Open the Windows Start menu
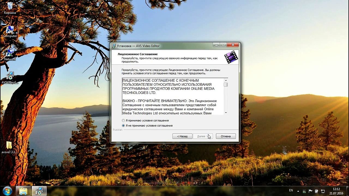349x196 pixels. coord(7,191)
